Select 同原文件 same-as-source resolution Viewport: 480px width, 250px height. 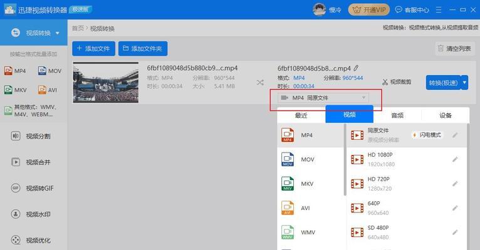pyautogui.click(x=407, y=135)
